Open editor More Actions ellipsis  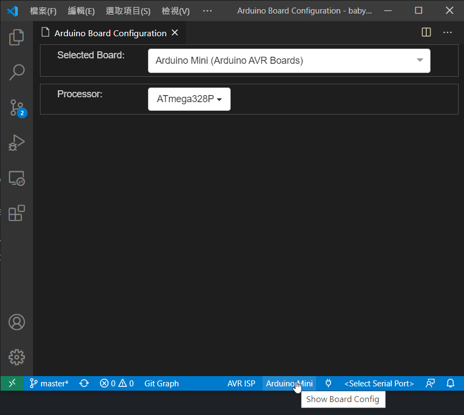447,32
